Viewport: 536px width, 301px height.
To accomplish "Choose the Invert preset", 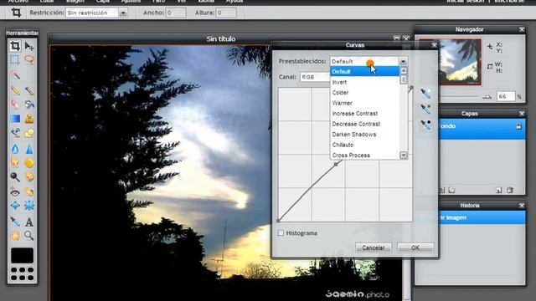I will [364, 82].
